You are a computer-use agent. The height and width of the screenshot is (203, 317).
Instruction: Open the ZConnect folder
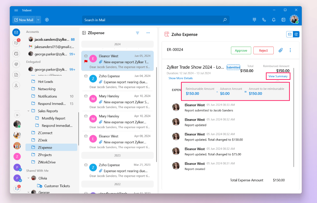click(x=52, y=133)
